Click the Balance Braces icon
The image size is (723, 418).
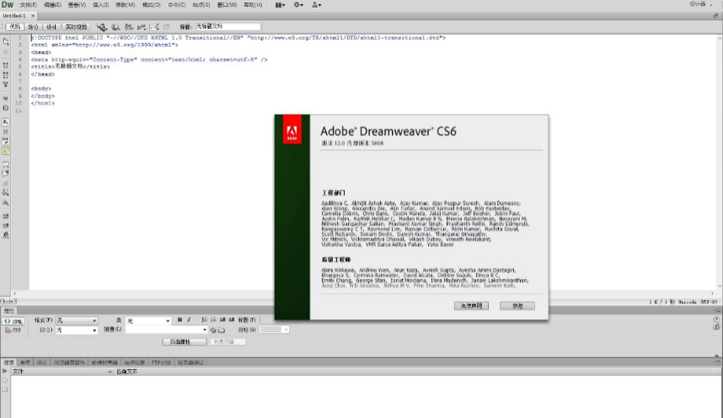point(6,108)
